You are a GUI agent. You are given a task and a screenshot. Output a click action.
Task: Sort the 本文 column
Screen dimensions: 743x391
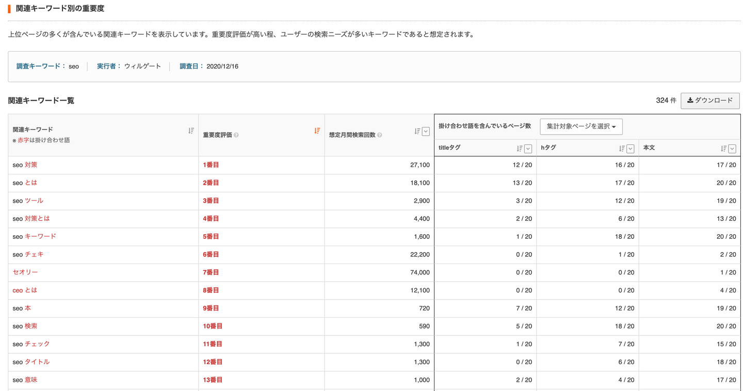coord(723,149)
